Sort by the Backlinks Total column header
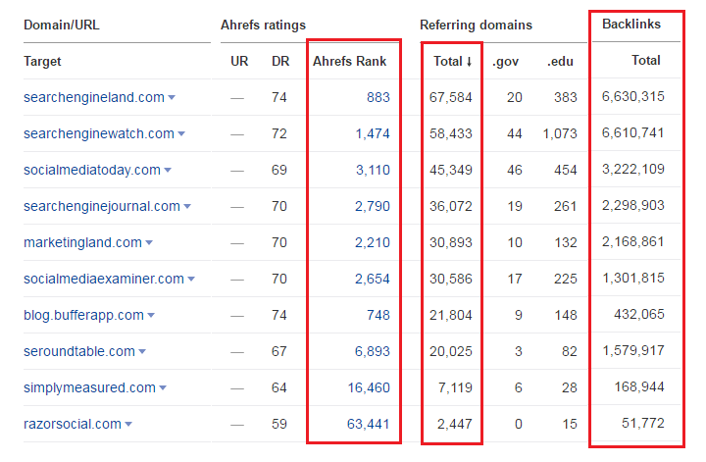706x462 pixels. point(645,61)
